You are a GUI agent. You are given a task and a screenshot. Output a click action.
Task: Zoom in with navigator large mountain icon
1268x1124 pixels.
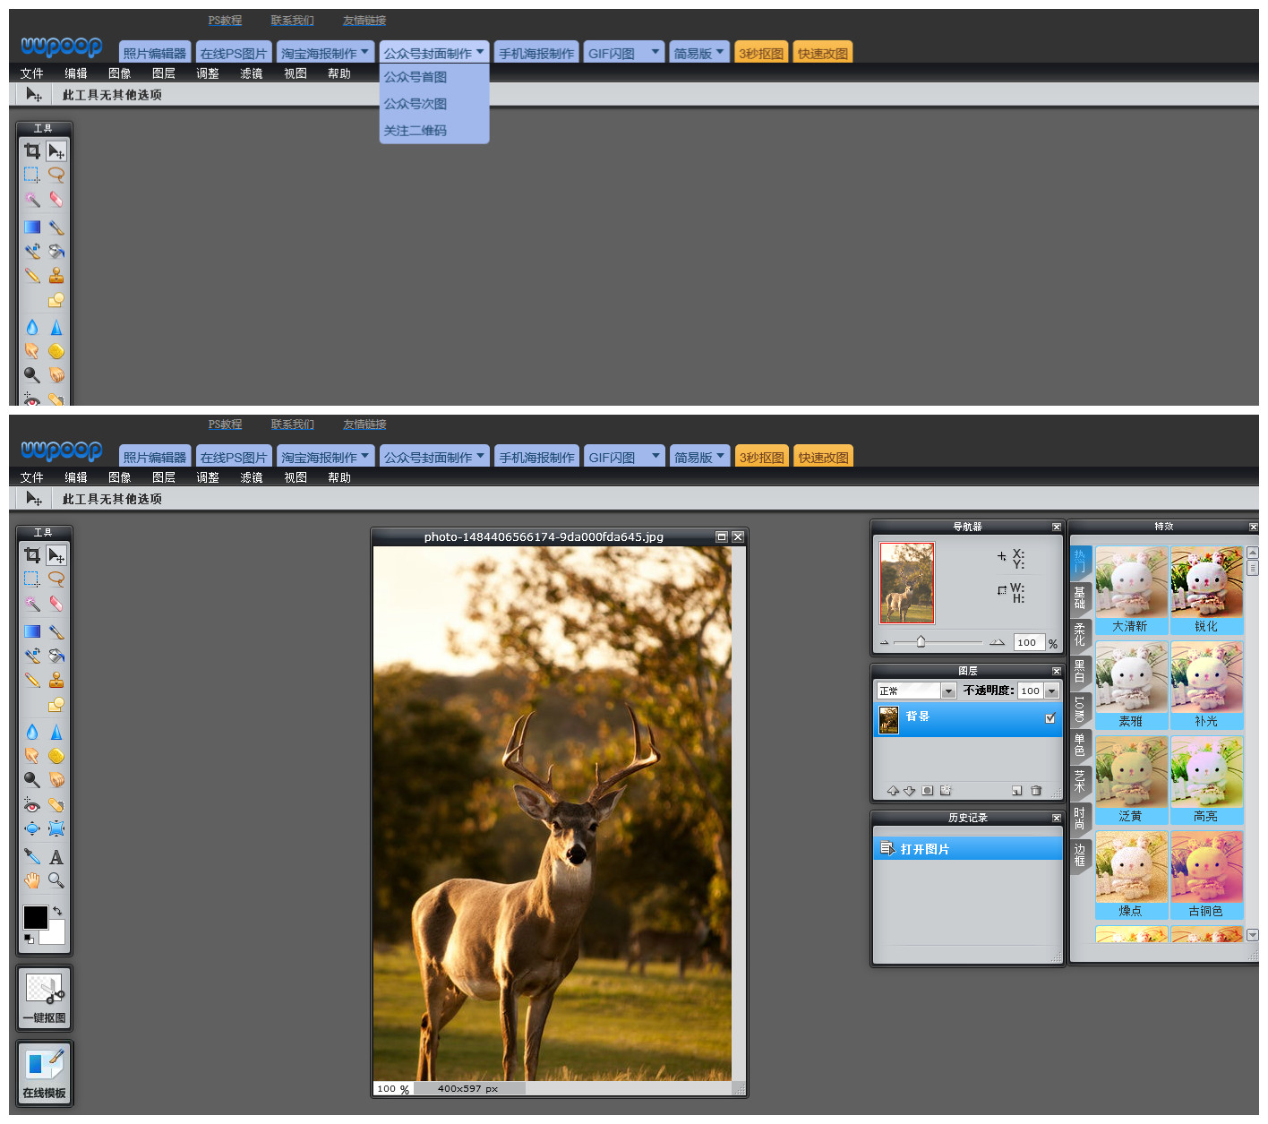[x=997, y=641]
